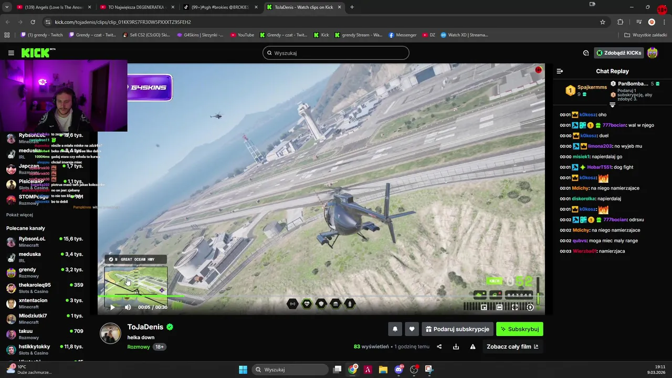Mute the video player volume
This screenshot has height=378, width=672.
pyautogui.click(x=128, y=307)
